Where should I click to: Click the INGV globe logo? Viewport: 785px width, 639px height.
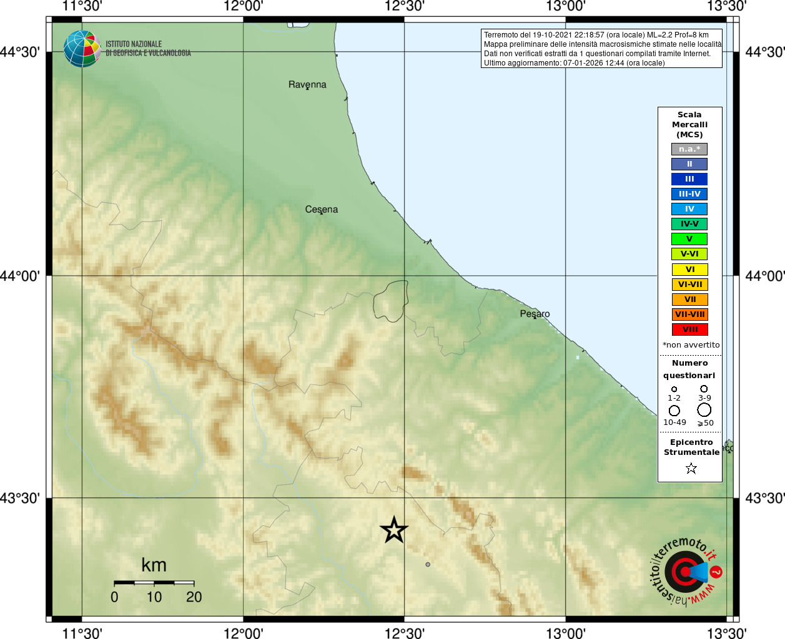[82, 49]
